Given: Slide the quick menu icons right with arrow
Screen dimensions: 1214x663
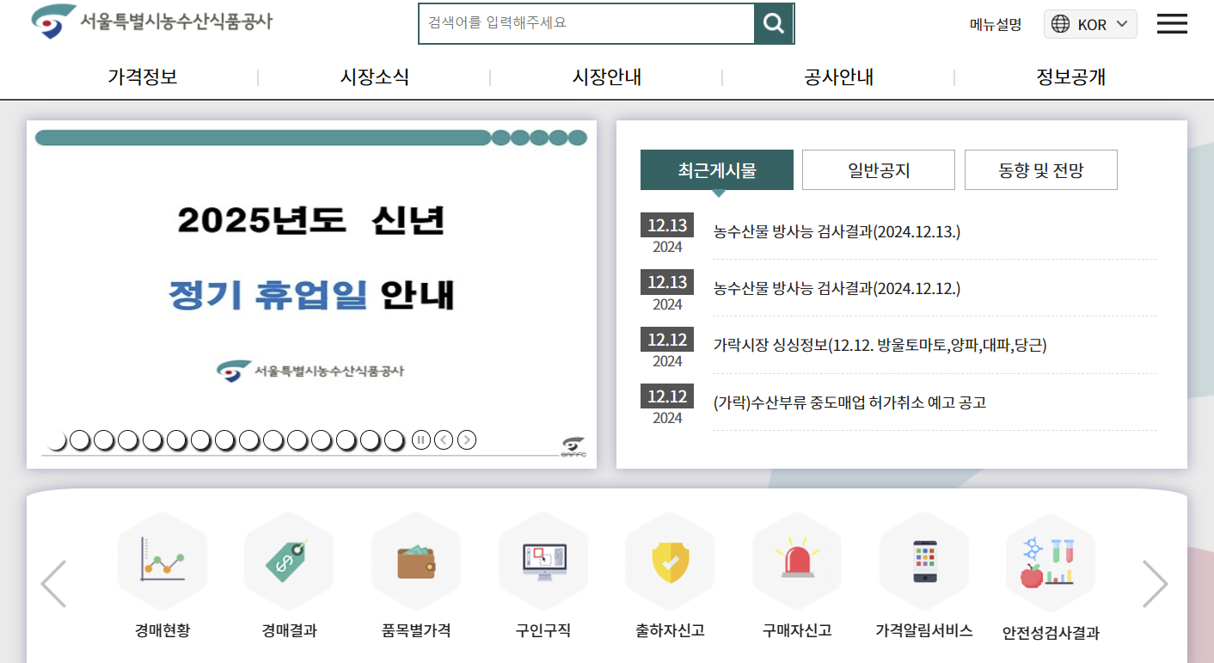Looking at the screenshot, I should click(1155, 584).
